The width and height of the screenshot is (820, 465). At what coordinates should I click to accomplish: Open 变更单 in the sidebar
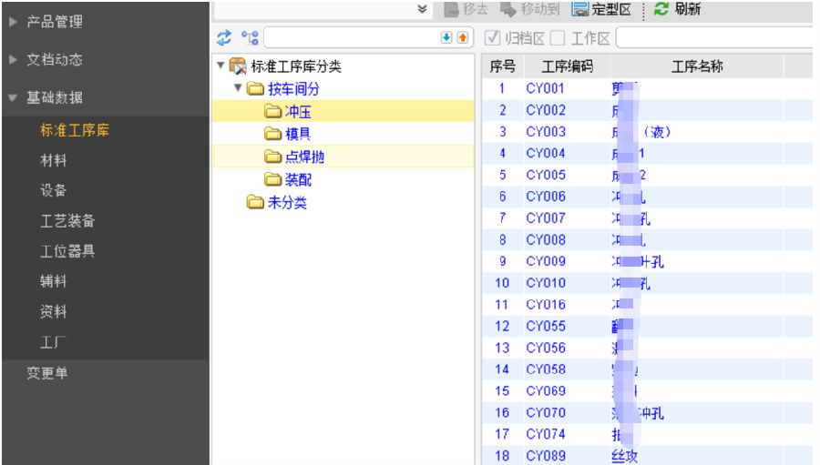tap(47, 373)
